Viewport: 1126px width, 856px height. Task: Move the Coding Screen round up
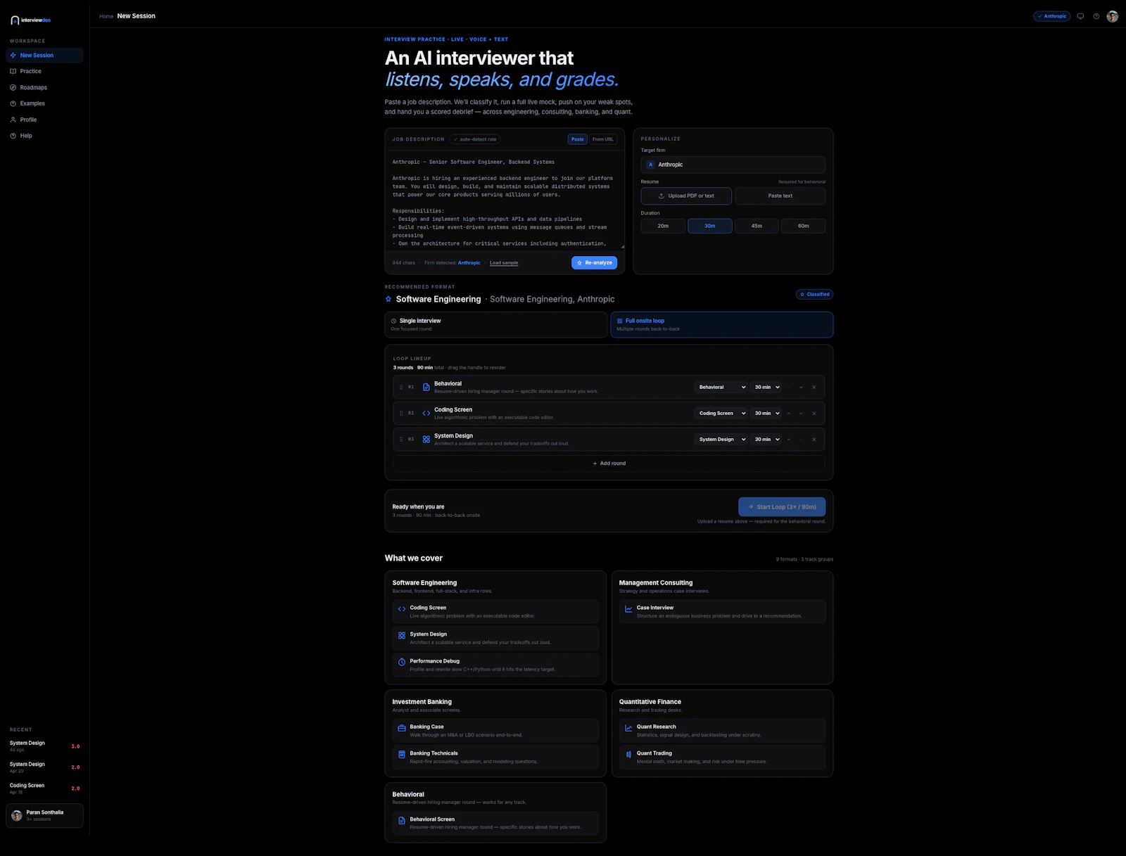(789, 414)
